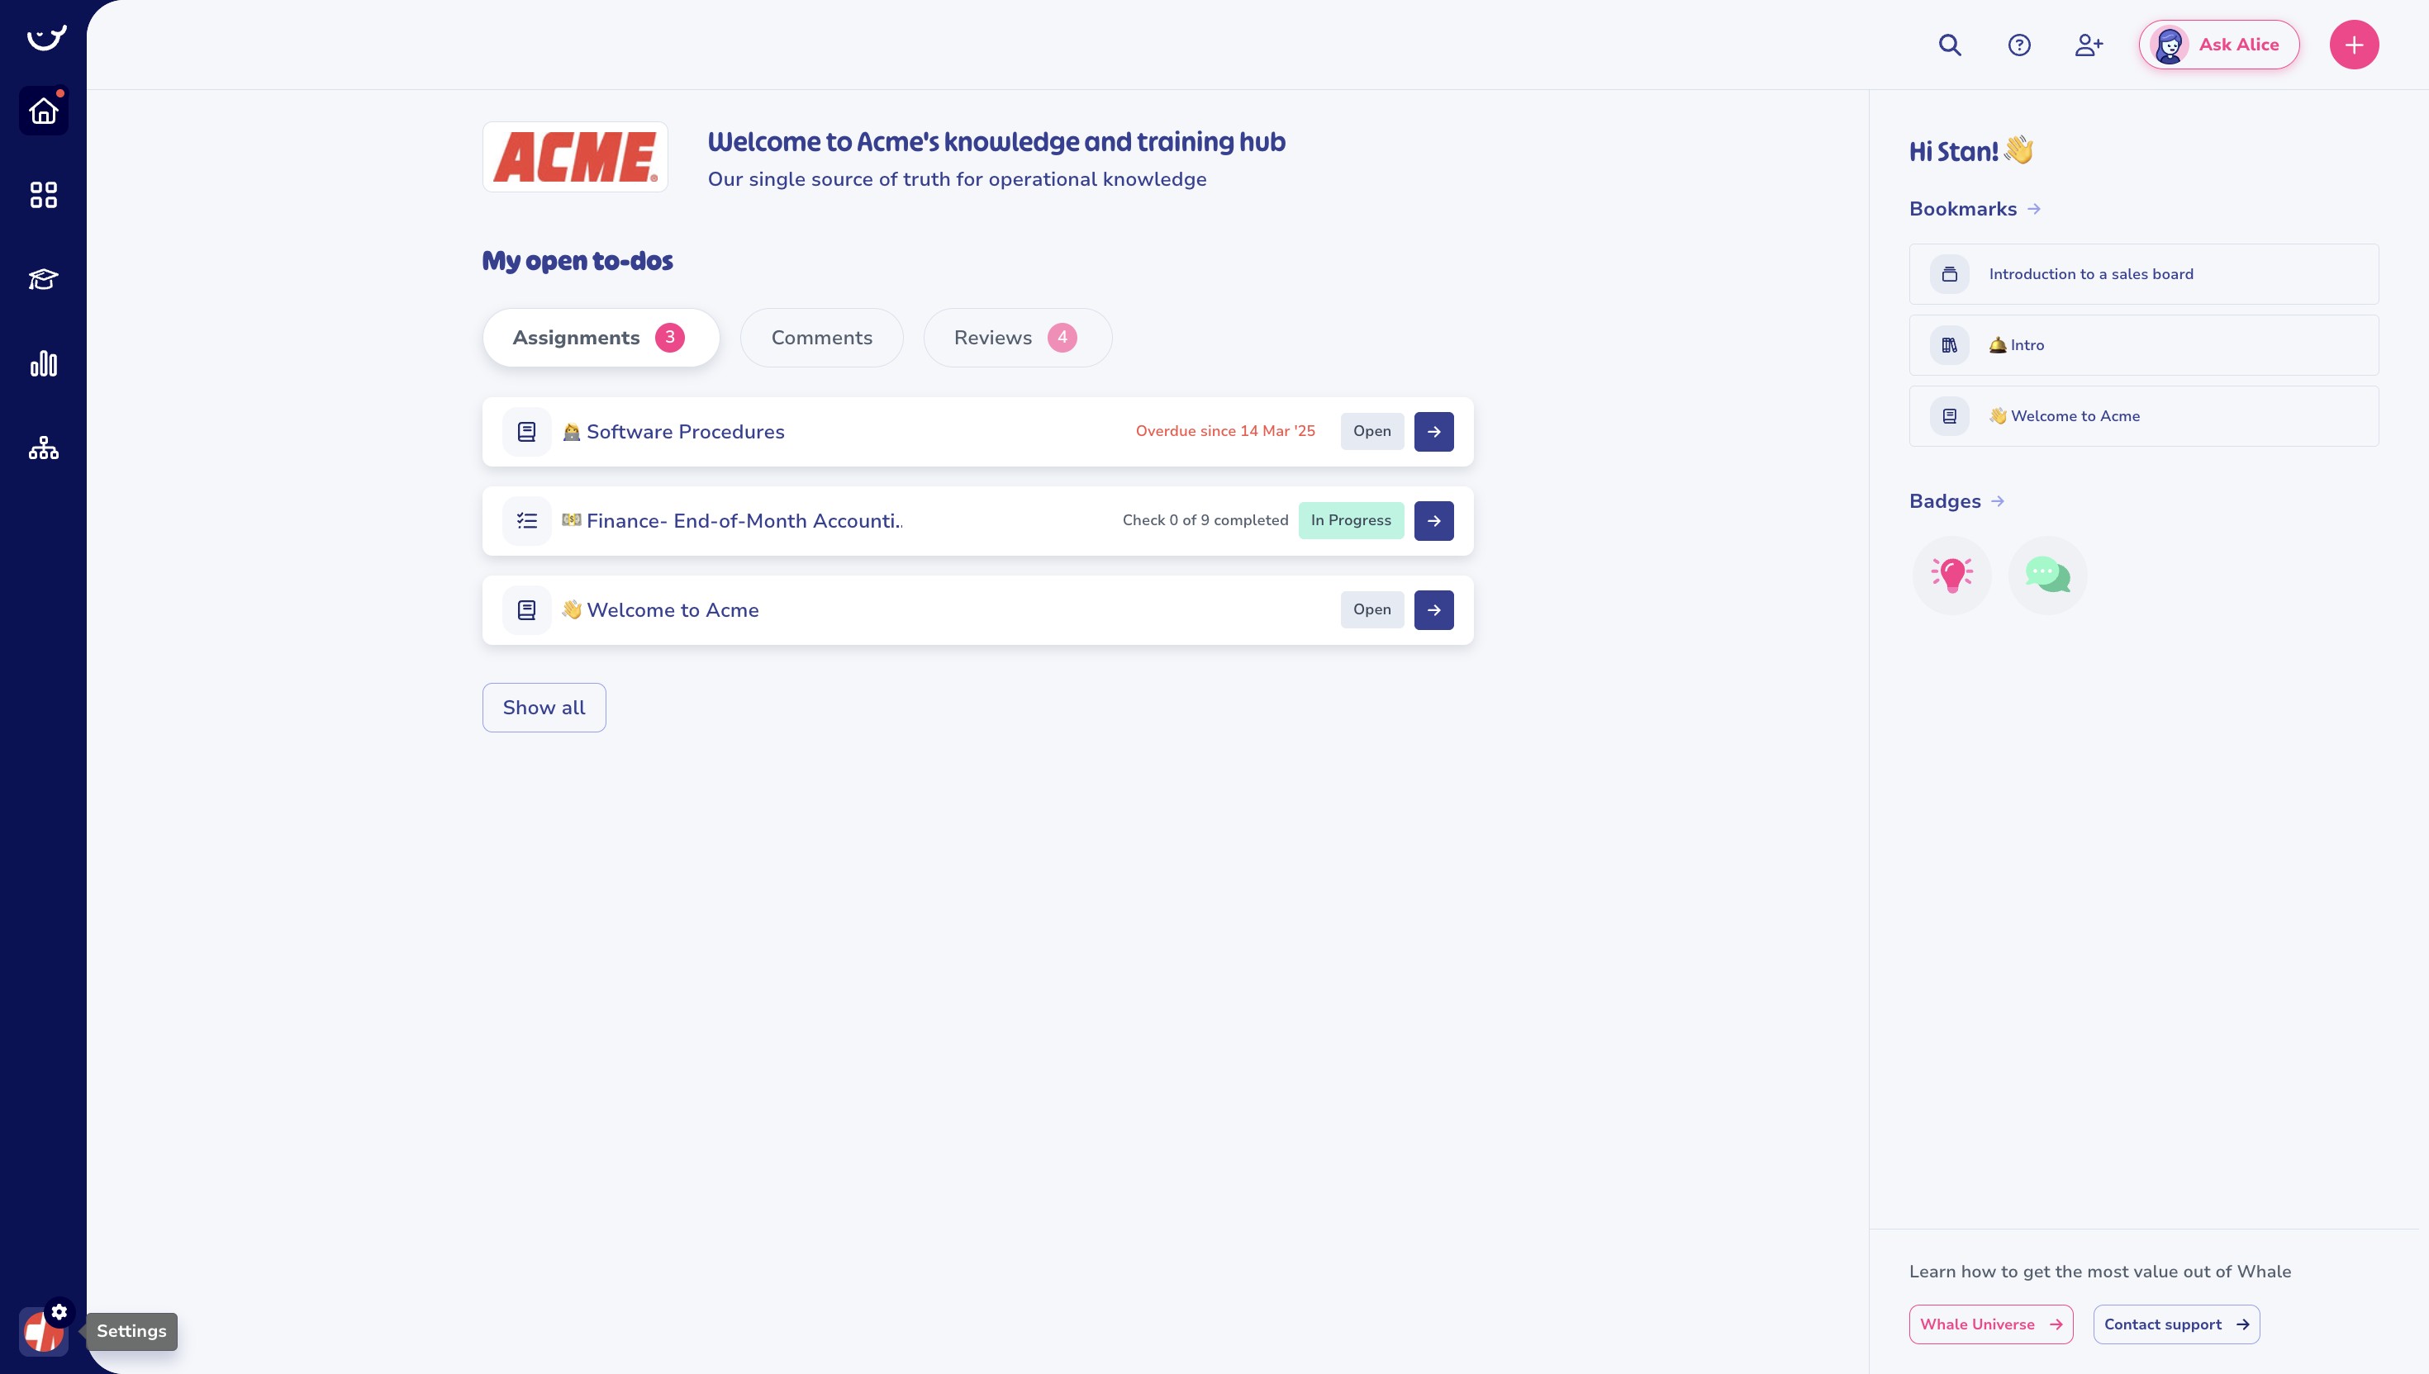2429x1374 pixels.
Task: Click the arrow next to Bookmarks
Action: 2034,209
